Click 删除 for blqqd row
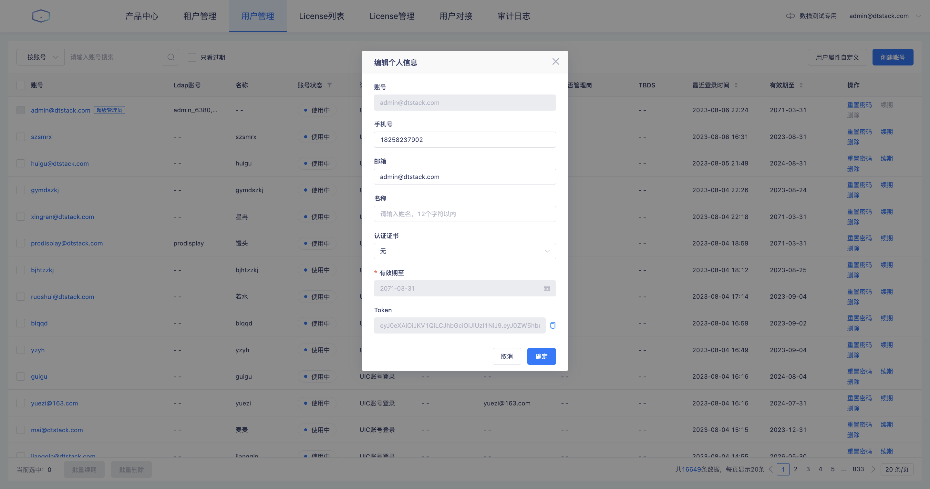930x489 pixels. pyautogui.click(x=853, y=328)
